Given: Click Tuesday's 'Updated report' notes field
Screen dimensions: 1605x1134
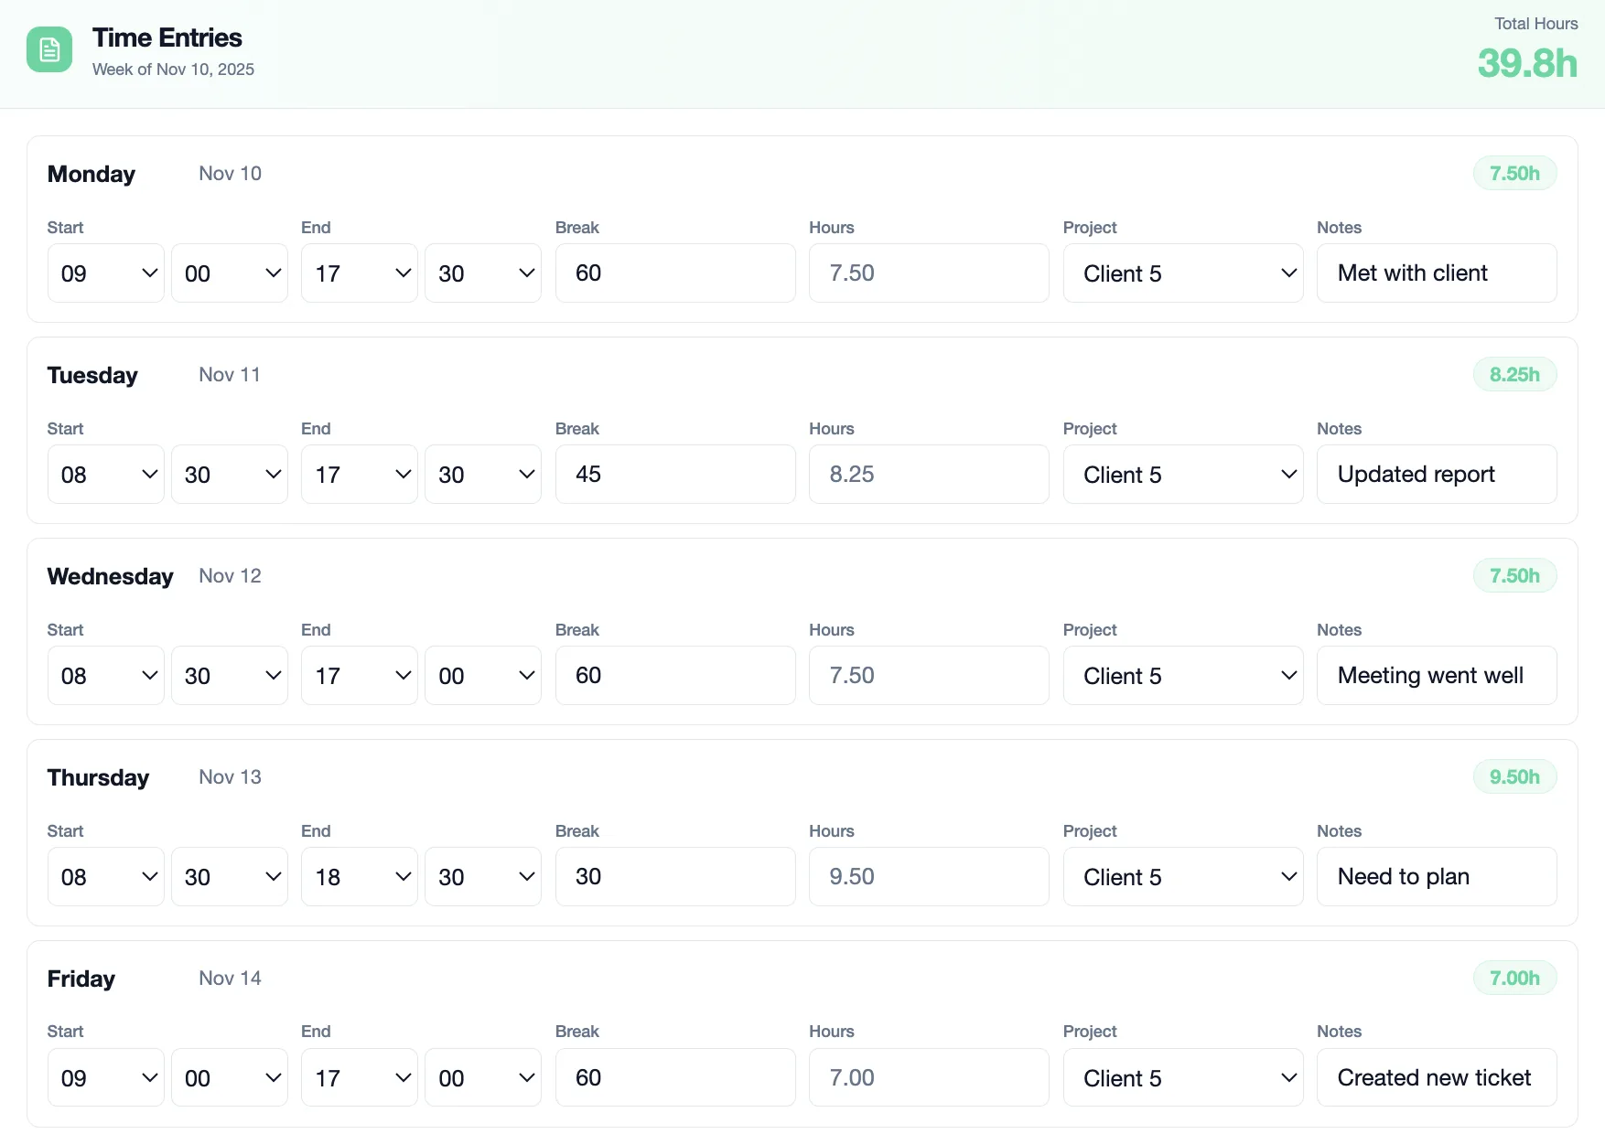Looking at the screenshot, I should coord(1436,475).
